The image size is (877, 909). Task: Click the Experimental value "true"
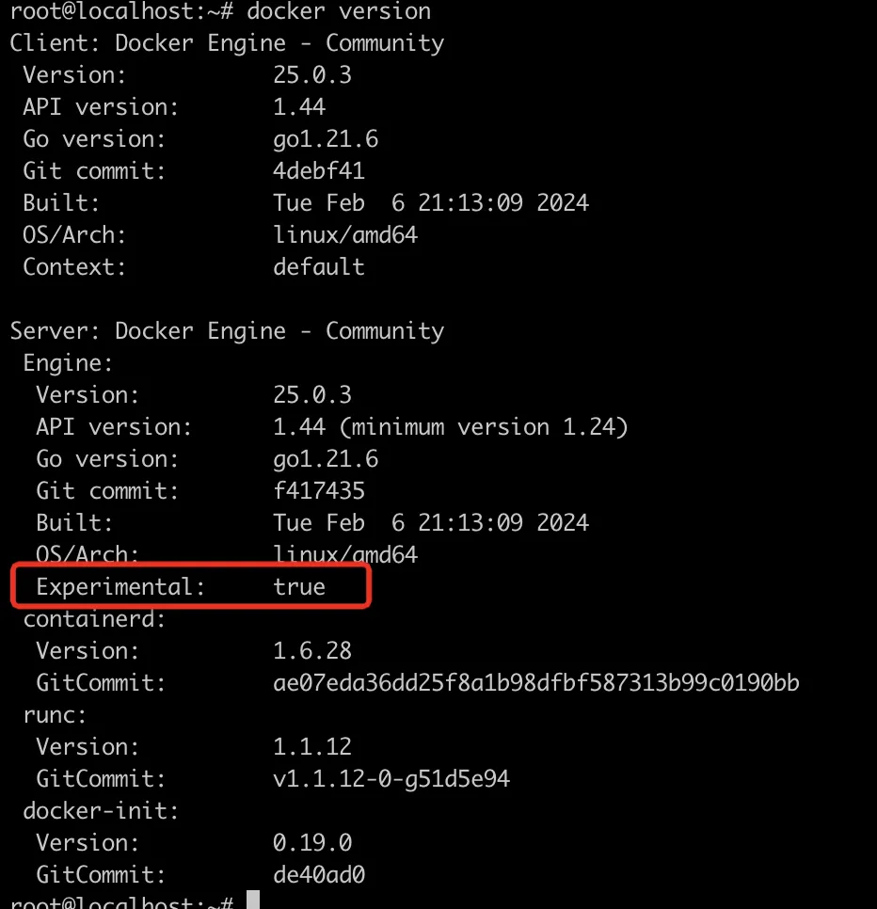299,587
